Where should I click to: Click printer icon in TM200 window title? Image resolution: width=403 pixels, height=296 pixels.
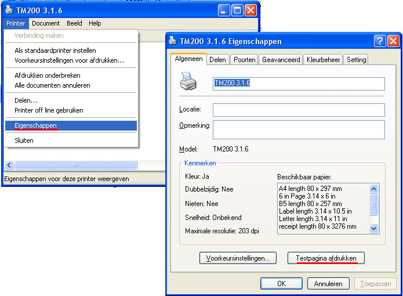(x=8, y=10)
